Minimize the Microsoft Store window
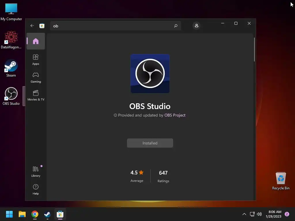This screenshot has height=221, width=295. (x=223, y=23)
